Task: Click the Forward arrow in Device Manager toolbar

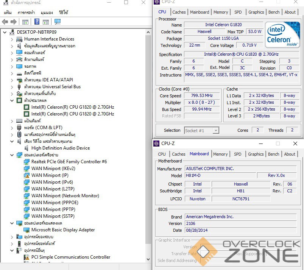Action: click(x=14, y=22)
